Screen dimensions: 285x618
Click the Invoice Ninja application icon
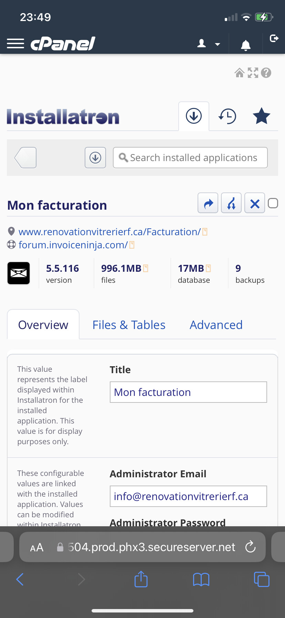19,273
